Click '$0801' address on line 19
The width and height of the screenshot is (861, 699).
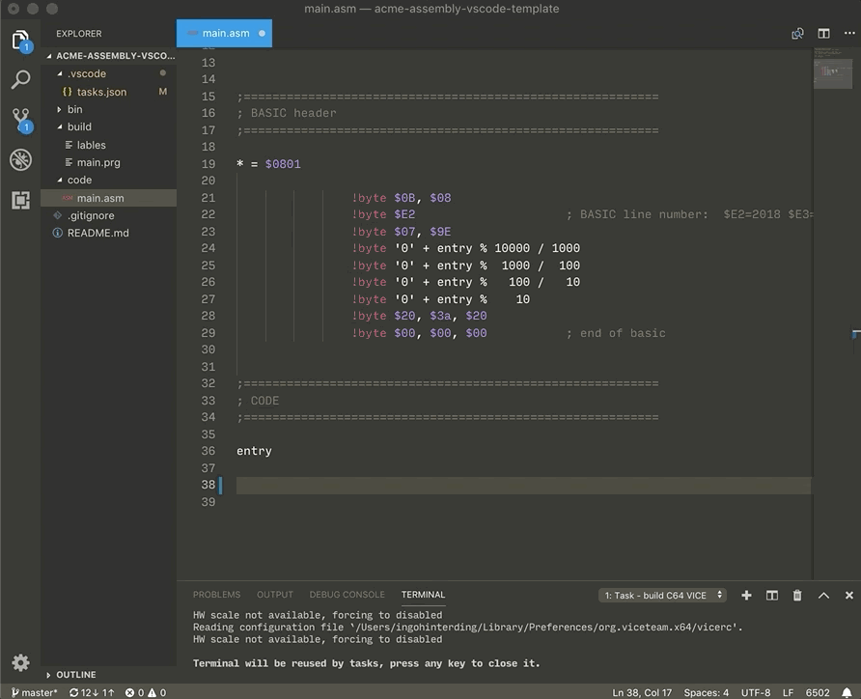coord(283,164)
